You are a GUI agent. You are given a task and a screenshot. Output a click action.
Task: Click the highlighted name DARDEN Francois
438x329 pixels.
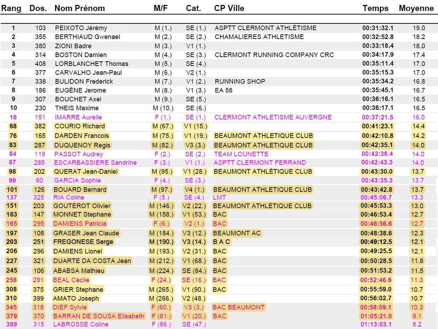click(x=82, y=136)
